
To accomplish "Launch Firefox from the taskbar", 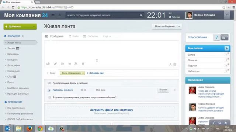I will [29, 129].
